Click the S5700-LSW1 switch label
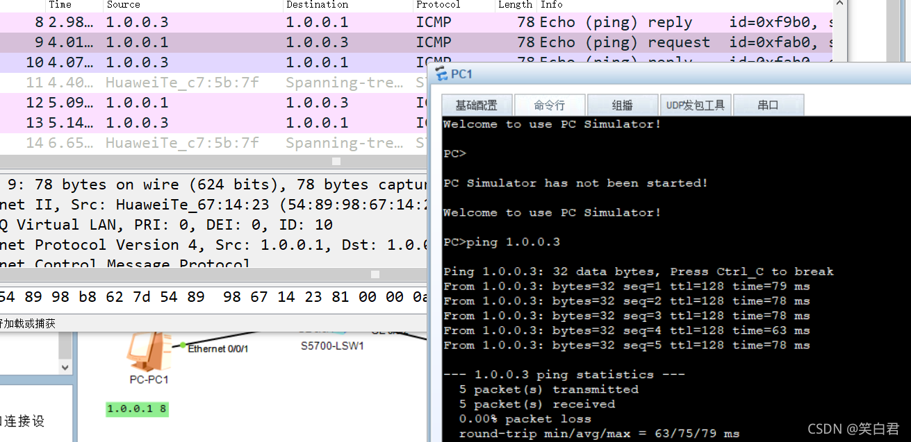This screenshot has width=911, height=442. coord(332,346)
